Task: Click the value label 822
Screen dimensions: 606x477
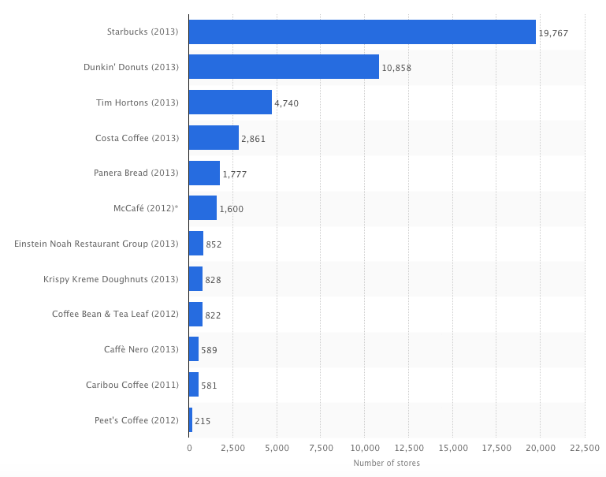Action: tap(213, 315)
